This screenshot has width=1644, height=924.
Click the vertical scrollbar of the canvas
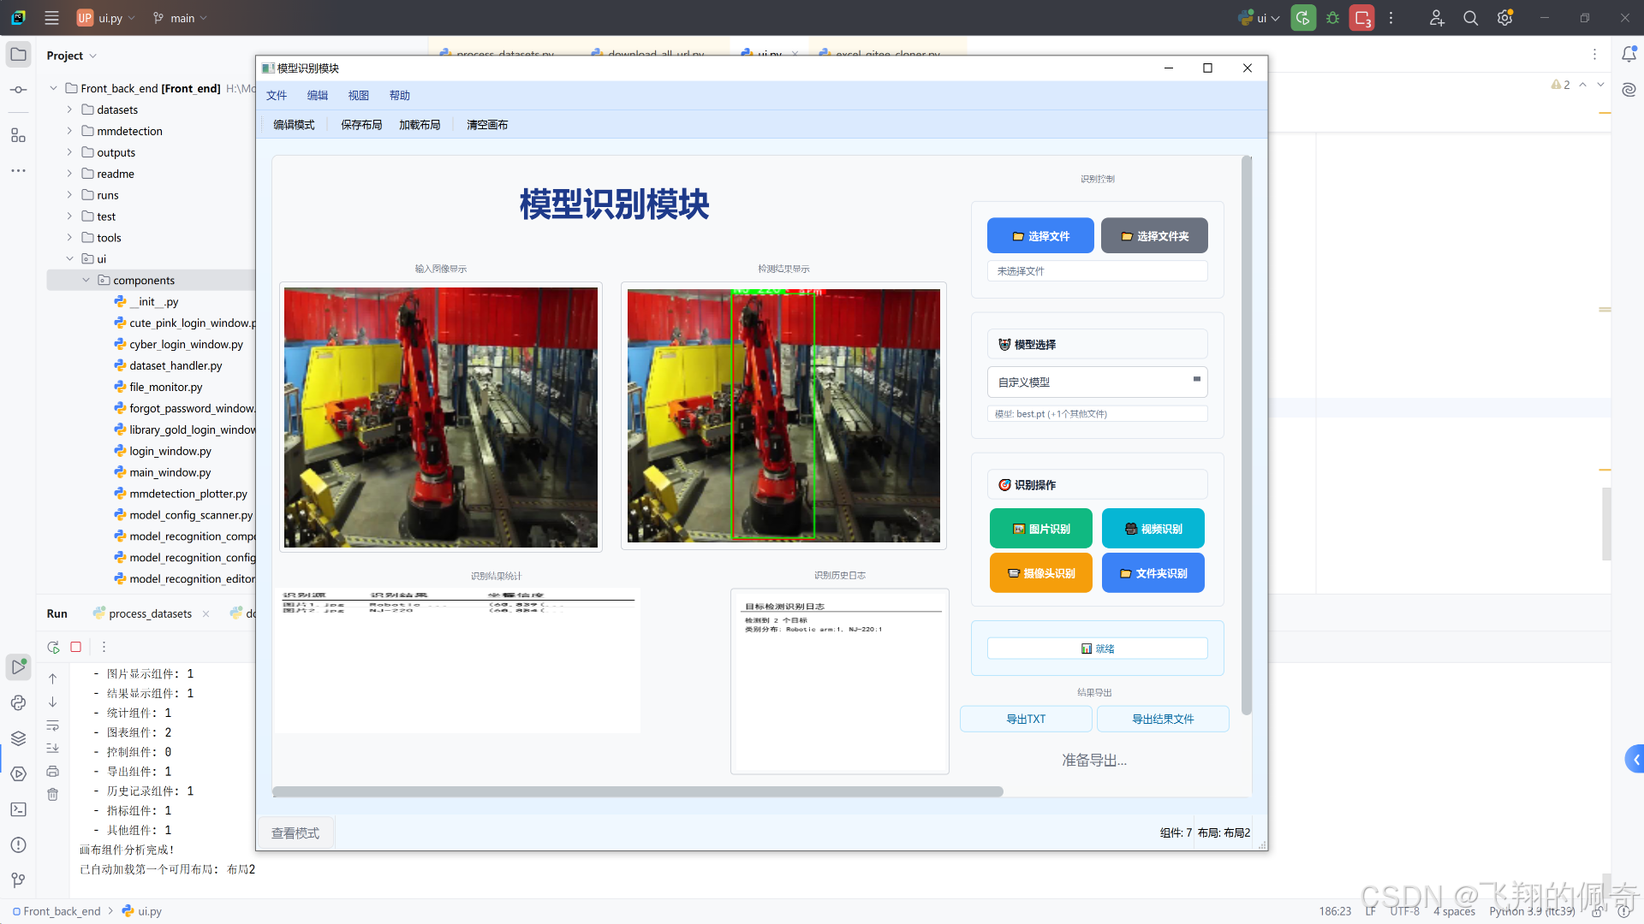point(1247,435)
